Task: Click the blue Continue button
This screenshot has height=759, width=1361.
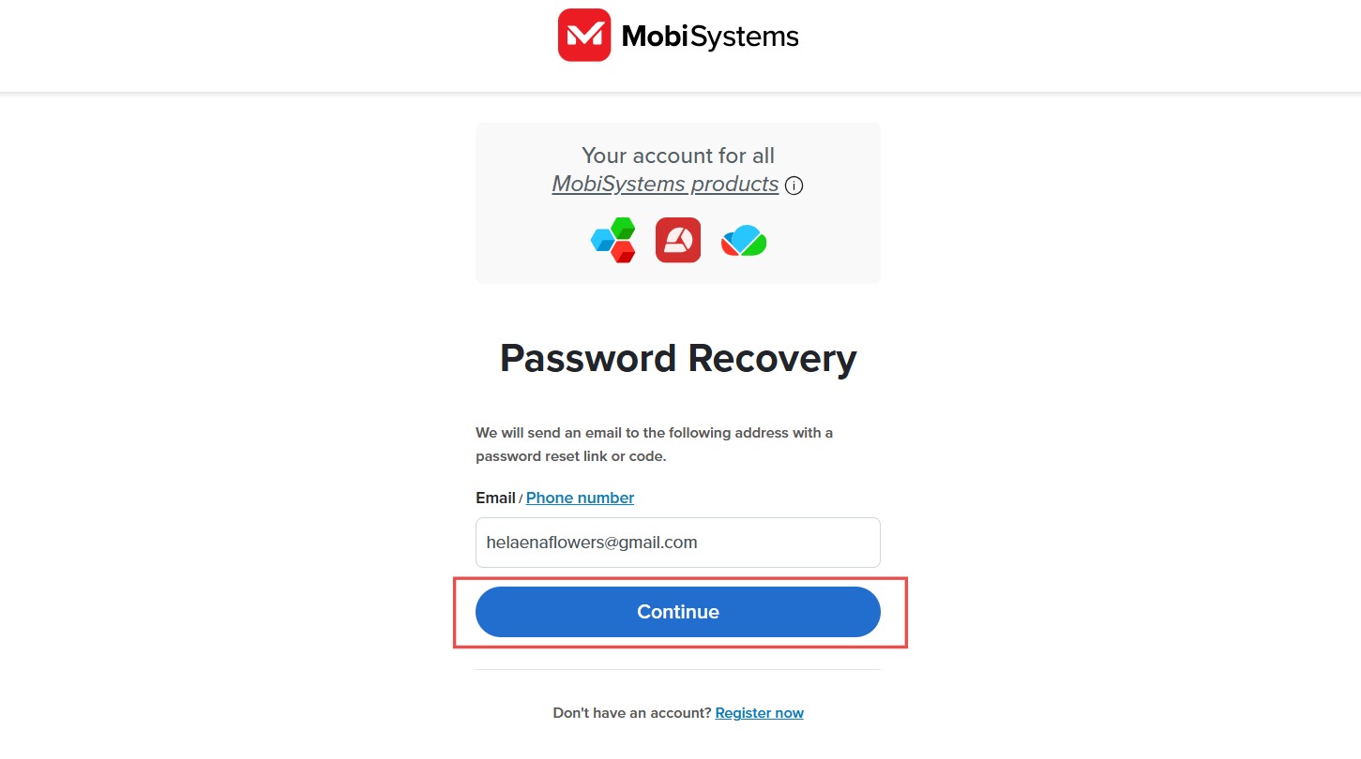Action: click(x=678, y=612)
